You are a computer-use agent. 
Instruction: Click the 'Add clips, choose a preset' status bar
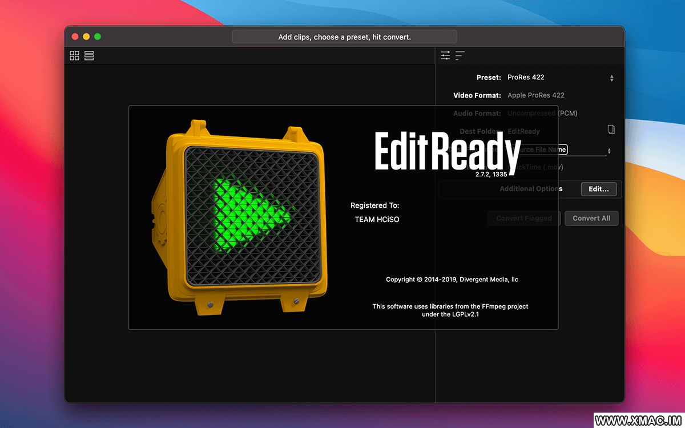tap(344, 37)
